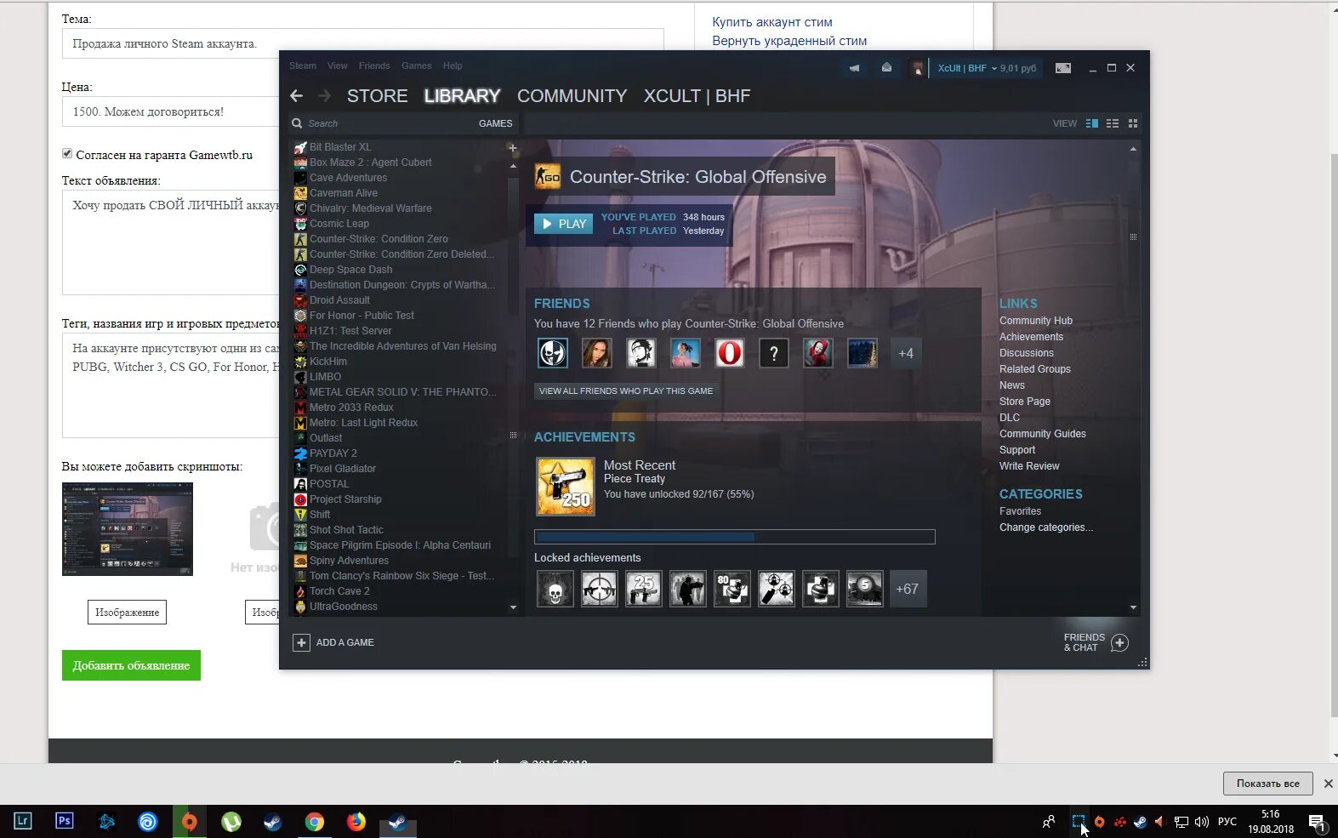Open Change categories... link

pyautogui.click(x=1046, y=527)
